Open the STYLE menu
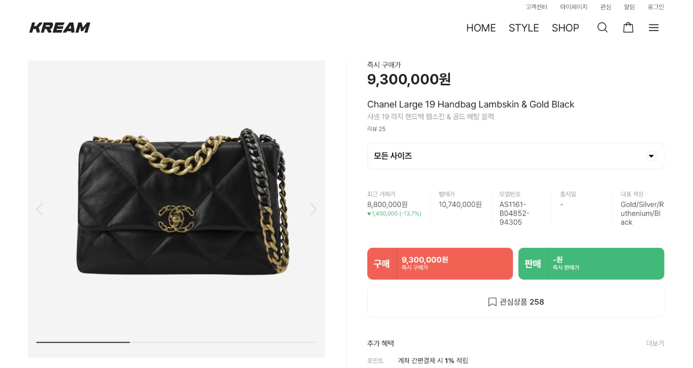 pyautogui.click(x=524, y=28)
